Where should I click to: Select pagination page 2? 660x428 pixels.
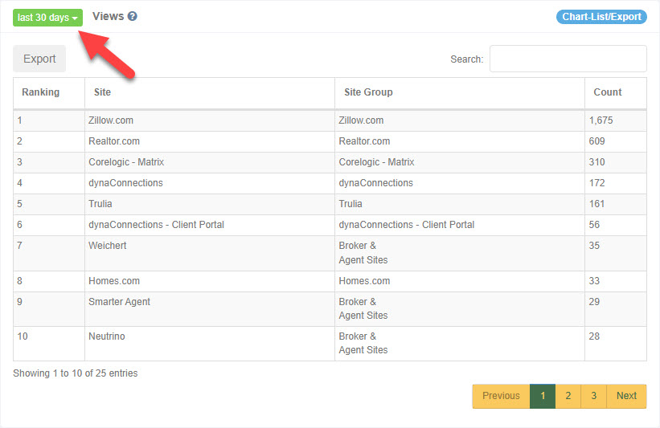click(x=568, y=396)
